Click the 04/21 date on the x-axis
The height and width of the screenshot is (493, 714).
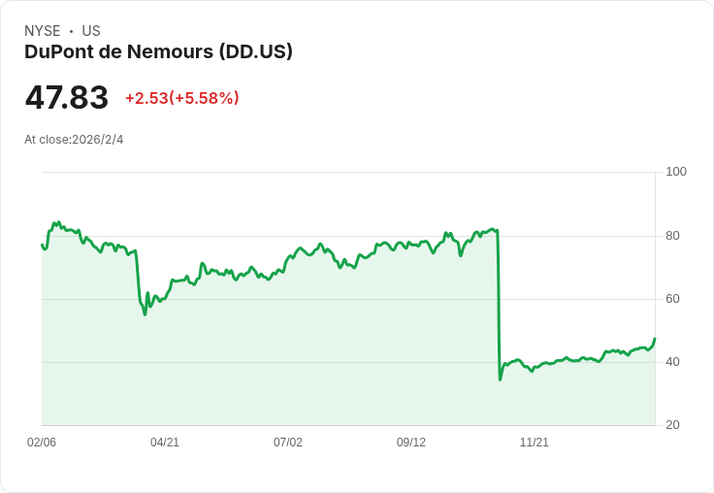[x=165, y=443]
